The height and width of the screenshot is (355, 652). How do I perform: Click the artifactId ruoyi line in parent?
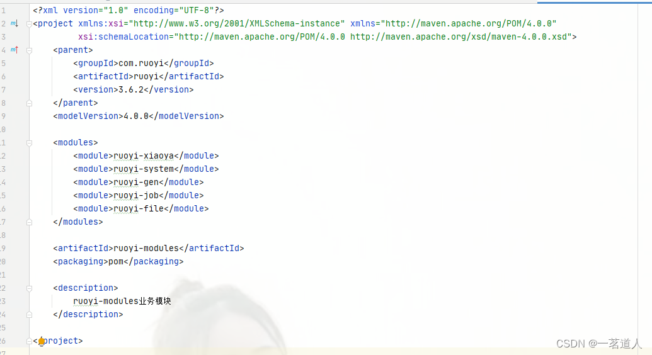[149, 77]
